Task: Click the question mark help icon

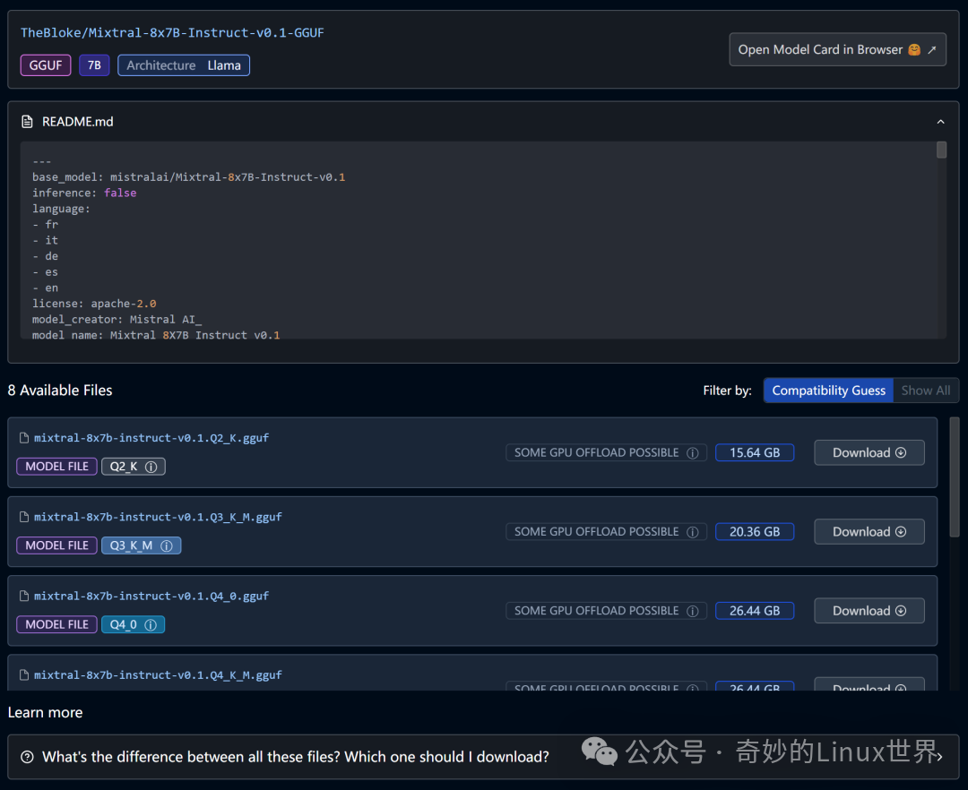Action: click(27, 757)
